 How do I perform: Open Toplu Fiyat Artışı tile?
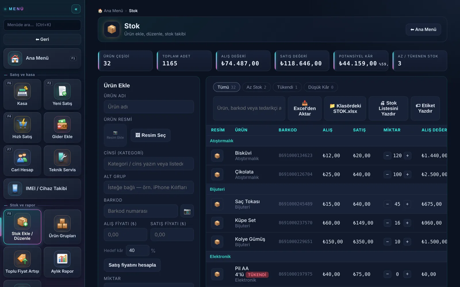[x=22, y=262]
